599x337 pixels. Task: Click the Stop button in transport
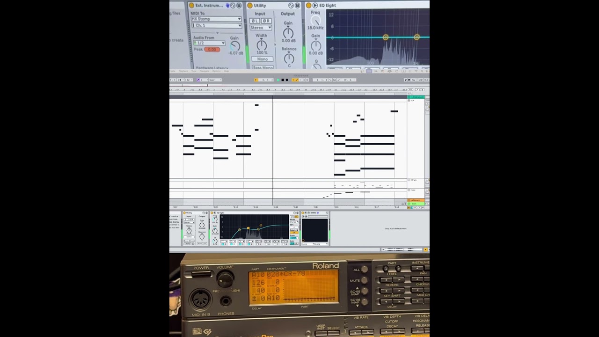(x=283, y=80)
